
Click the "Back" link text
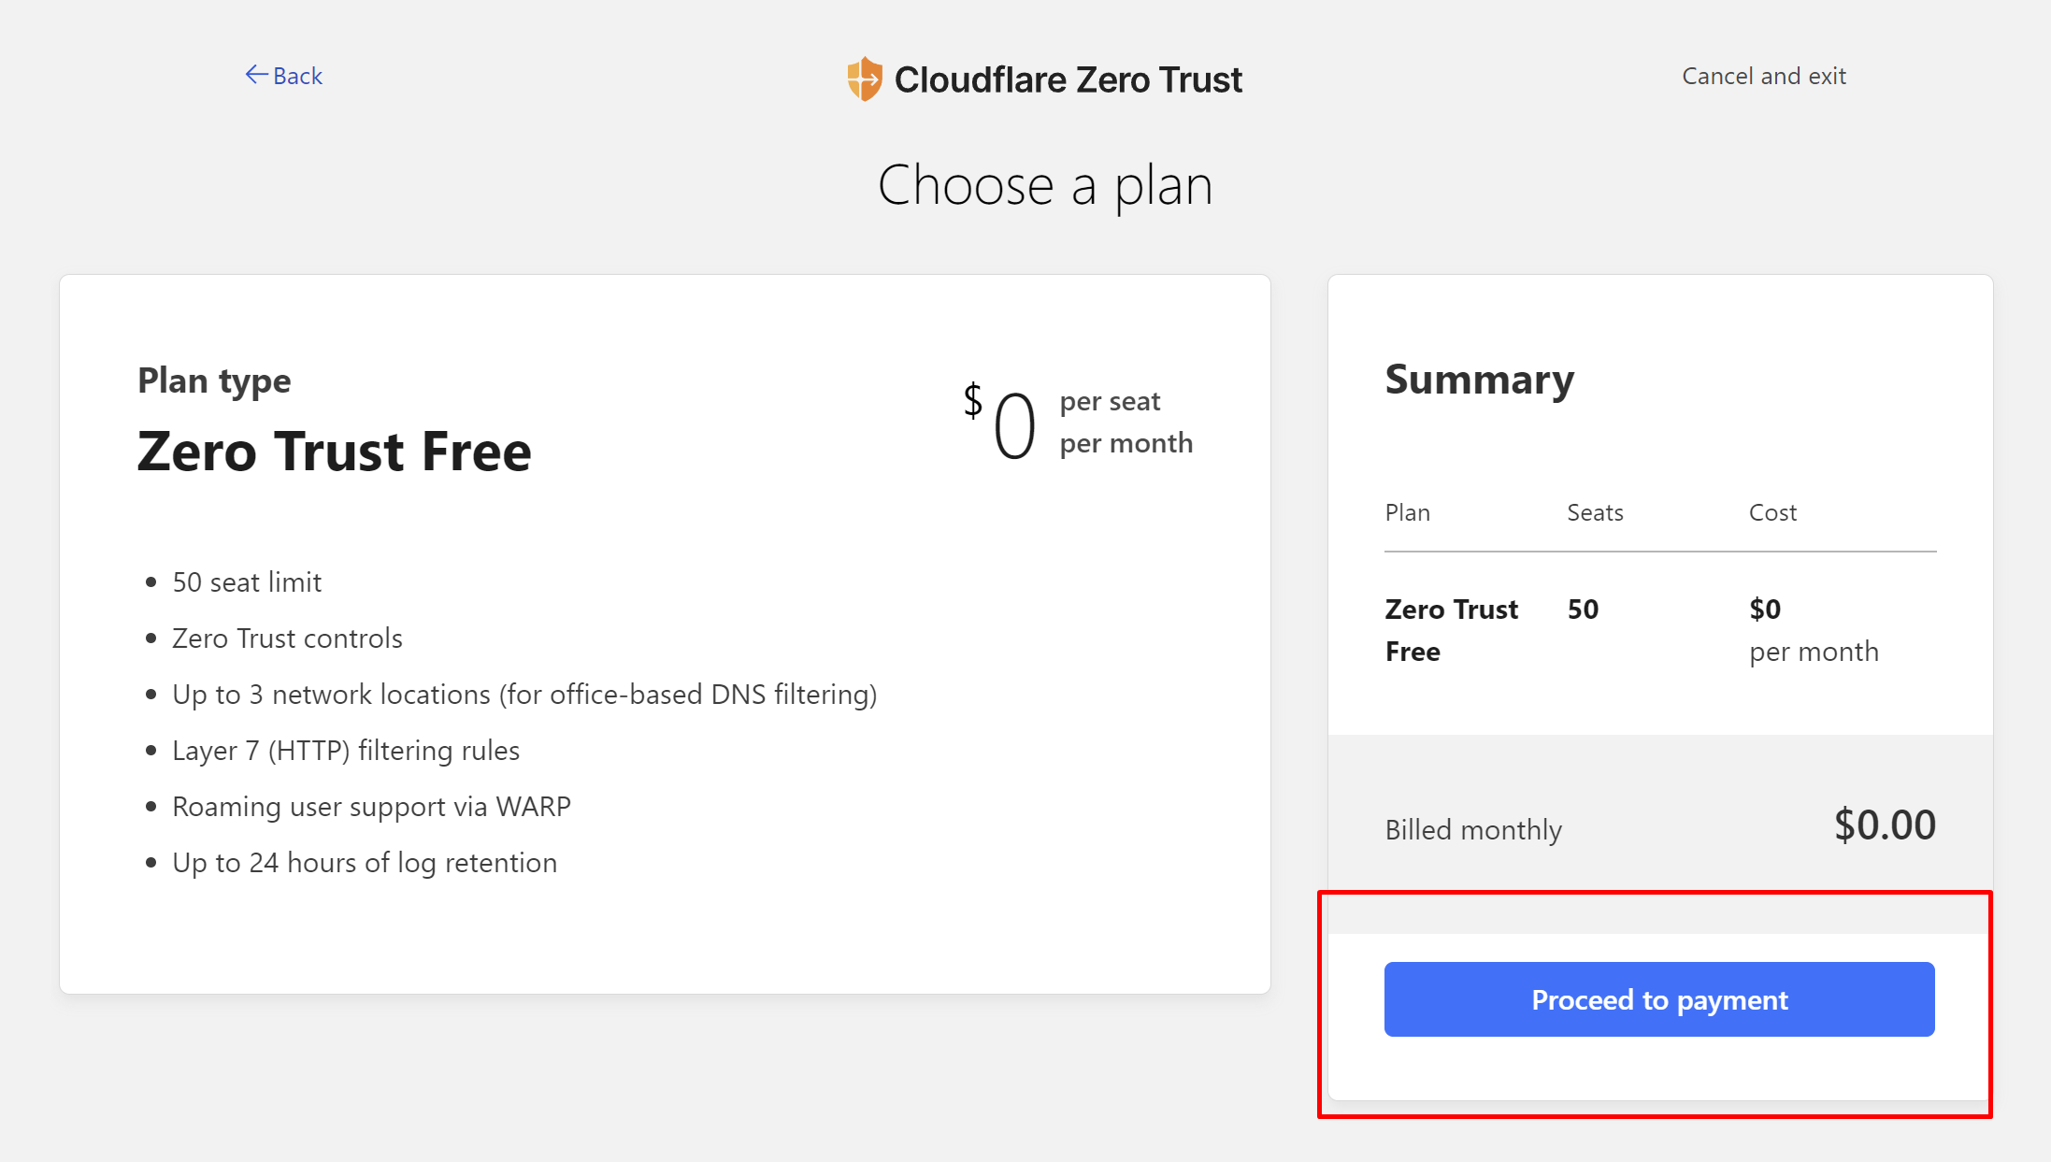(x=297, y=76)
